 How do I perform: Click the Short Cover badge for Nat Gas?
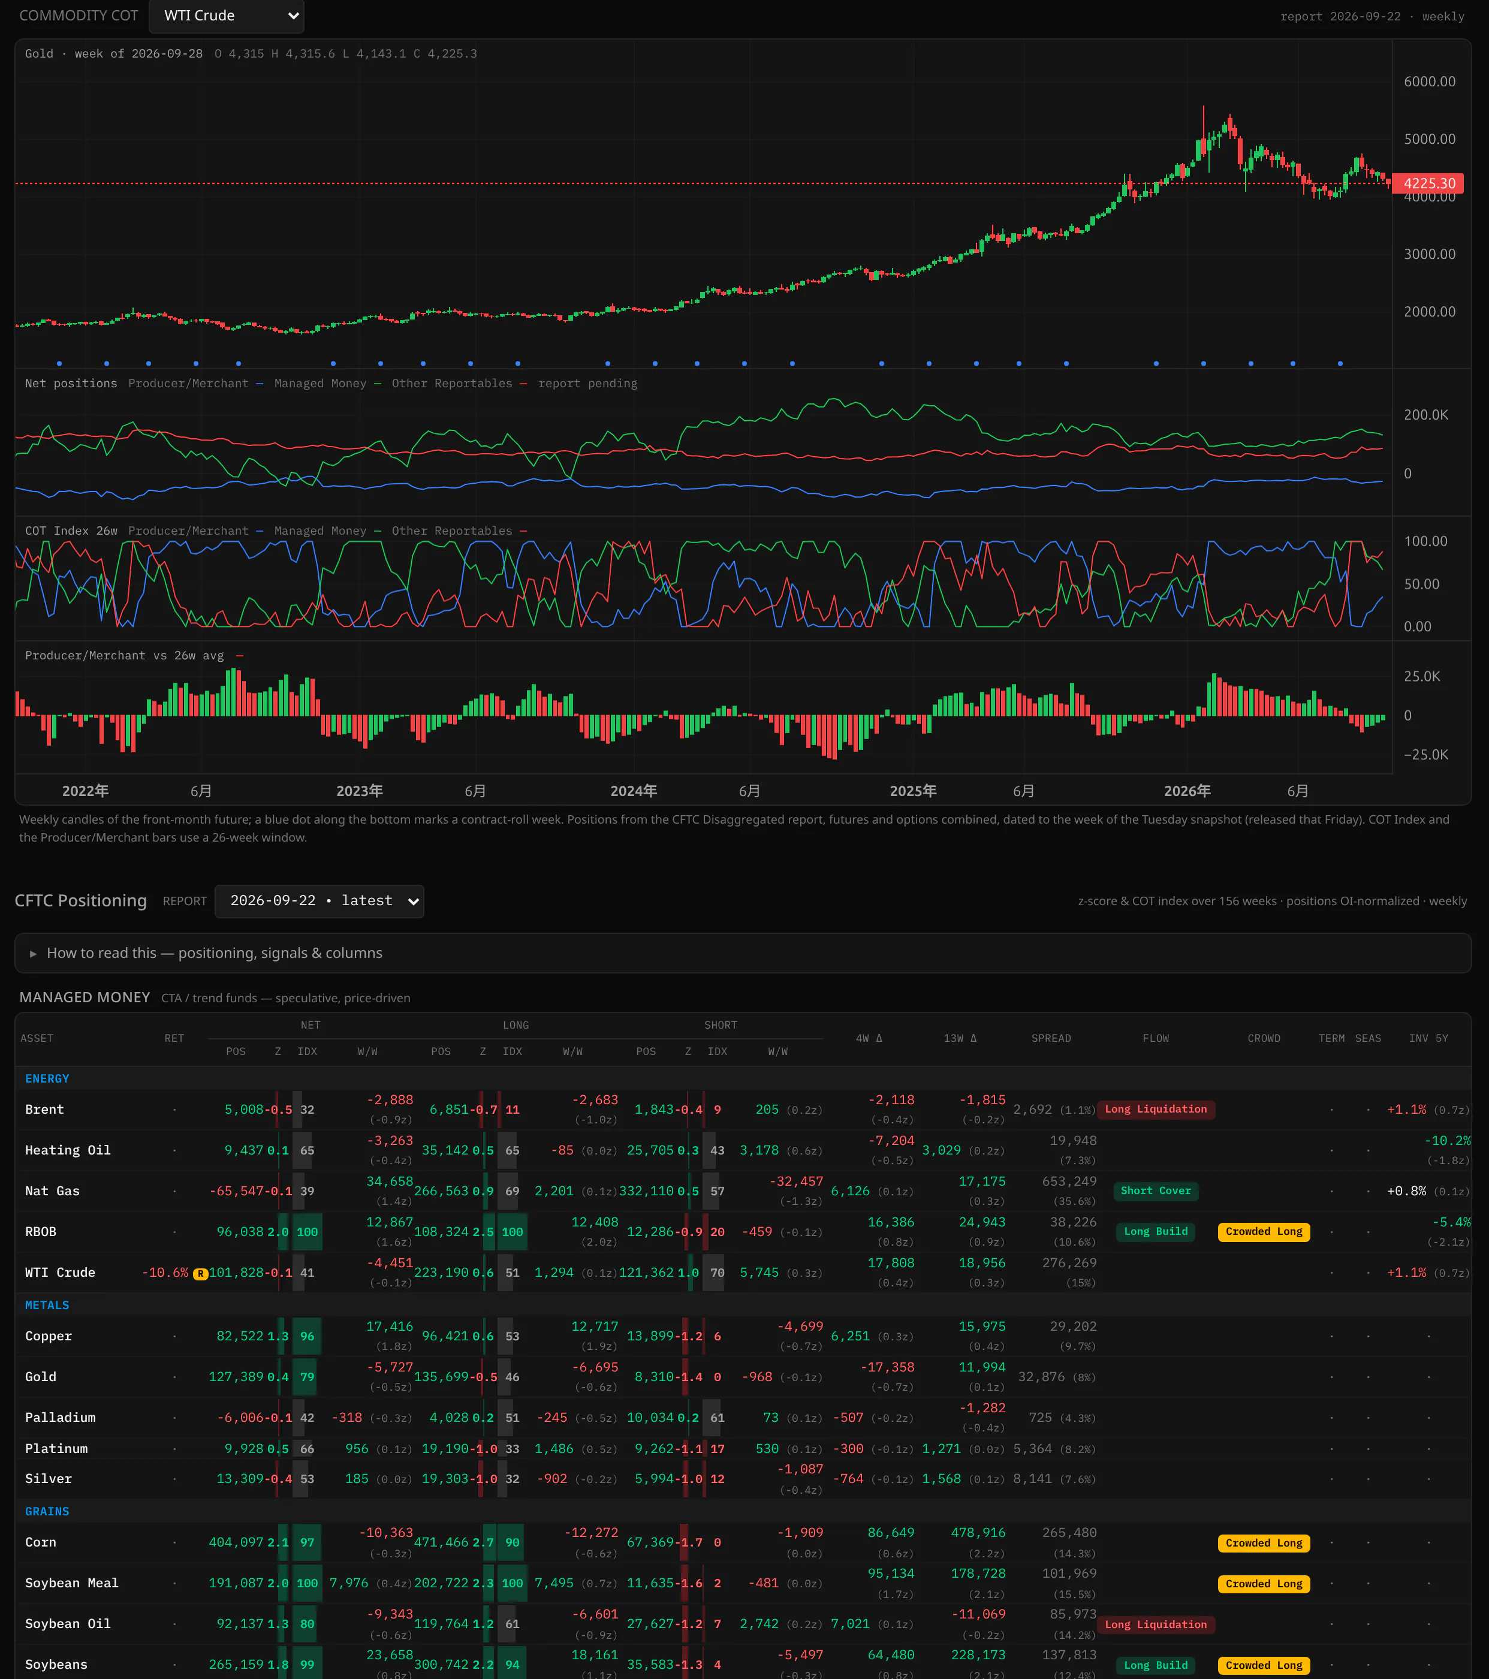click(1156, 1191)
